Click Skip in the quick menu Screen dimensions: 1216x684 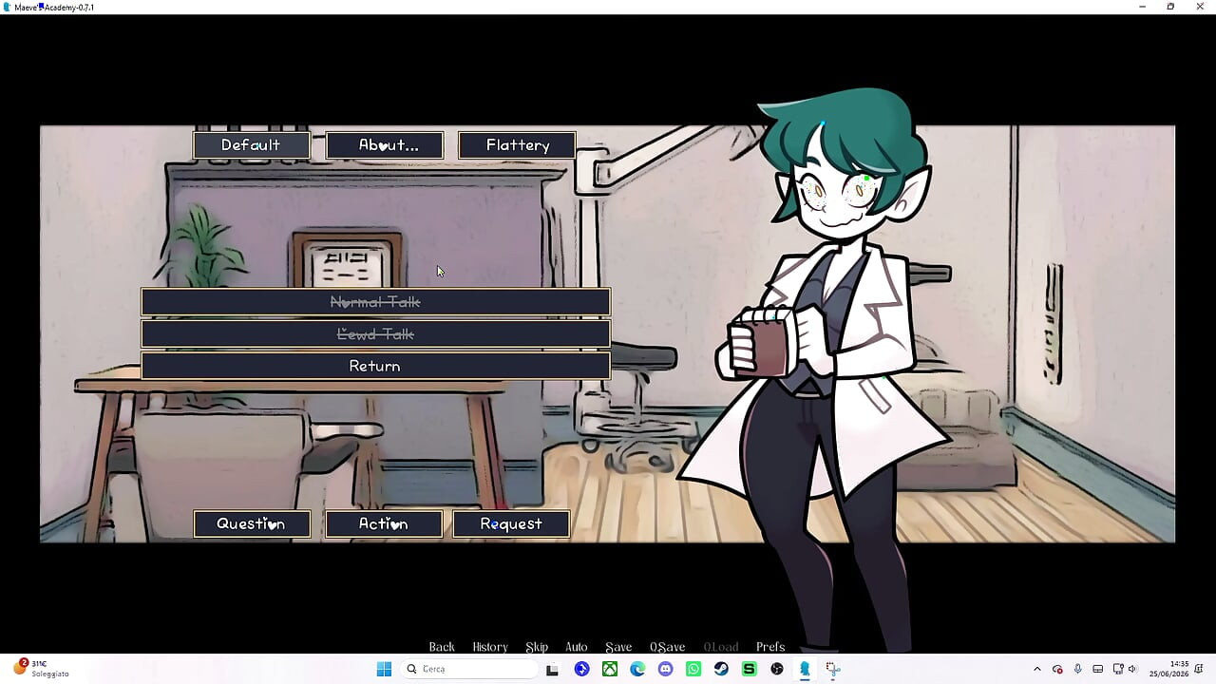537,647
